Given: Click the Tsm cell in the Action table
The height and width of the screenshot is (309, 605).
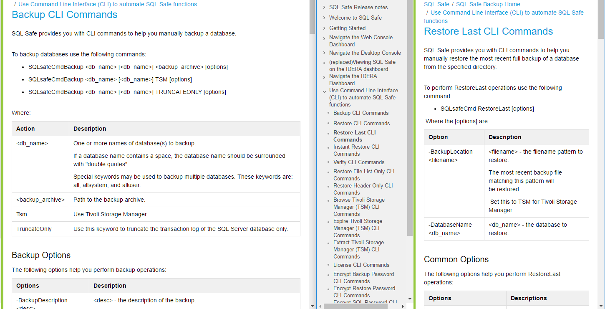Looking at the screenshot, I should 40,214.
